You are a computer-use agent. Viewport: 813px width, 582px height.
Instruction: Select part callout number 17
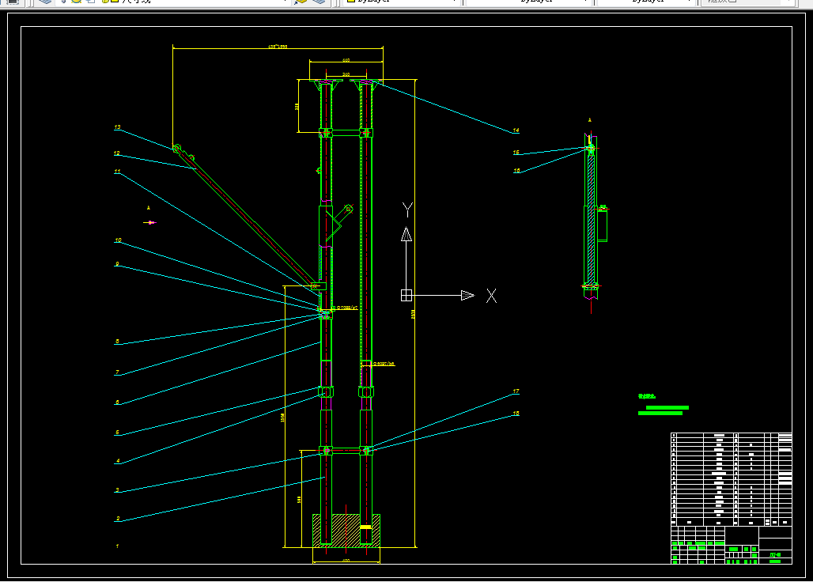516,391
